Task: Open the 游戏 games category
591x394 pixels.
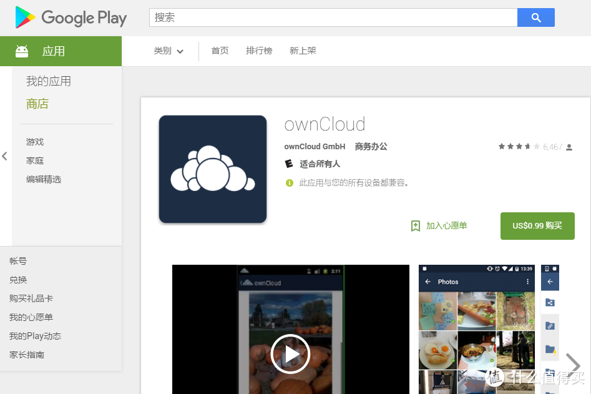Action: coord(35,142)
